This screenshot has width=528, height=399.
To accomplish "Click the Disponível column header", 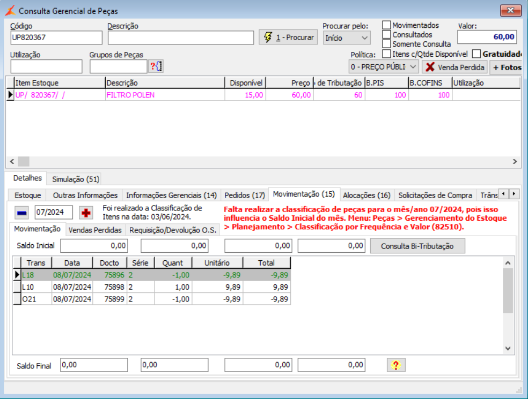I will pos(245,83).
